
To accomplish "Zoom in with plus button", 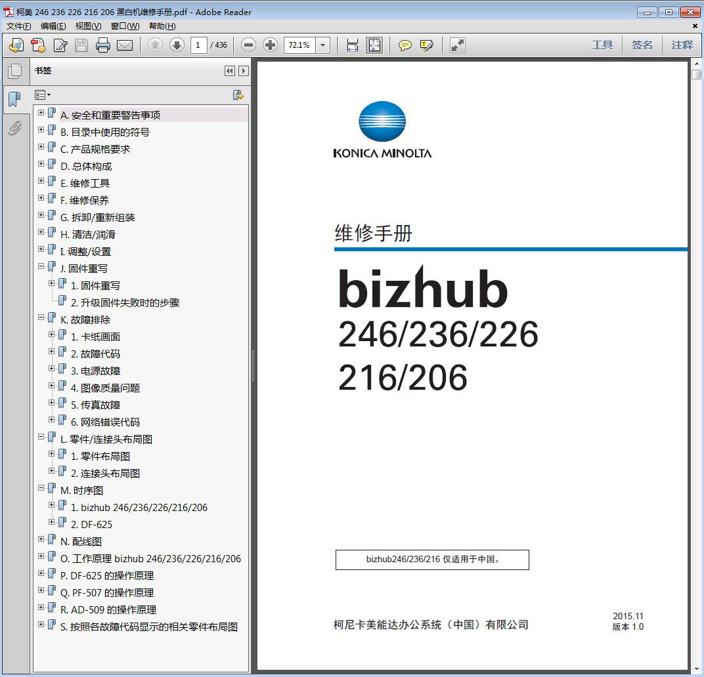I will [x=270, y=45].
